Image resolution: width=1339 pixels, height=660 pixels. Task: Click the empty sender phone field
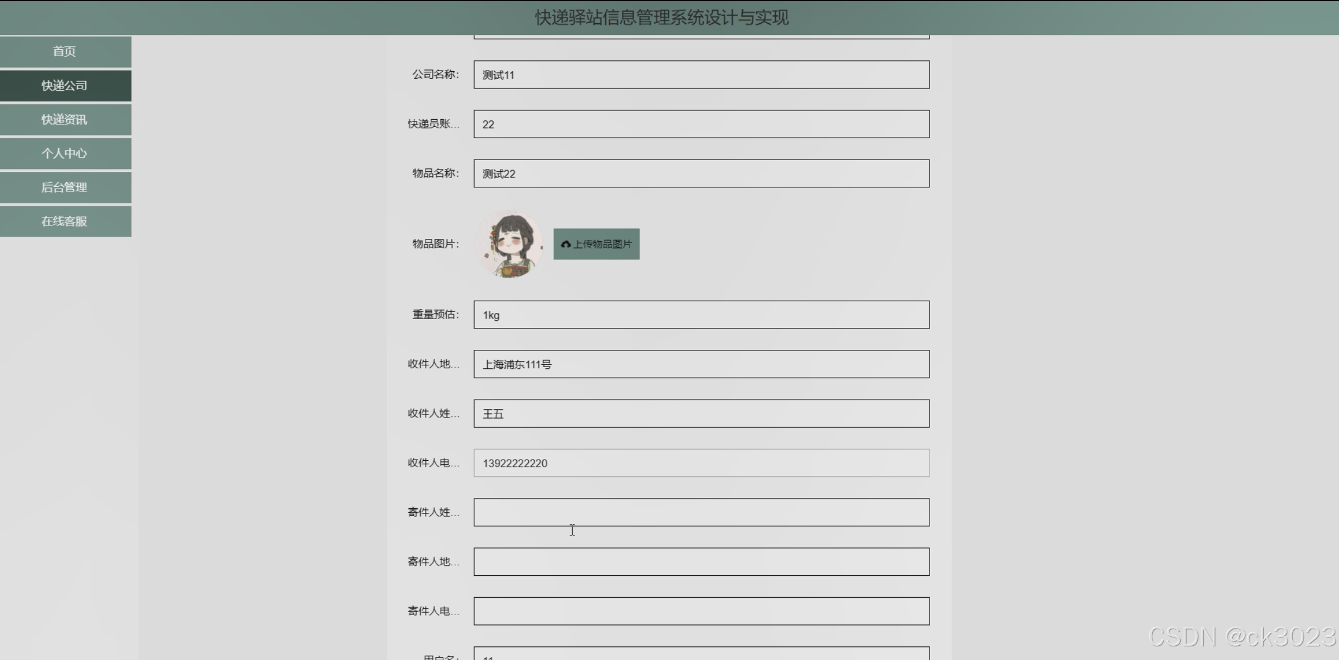click(701, 611)
